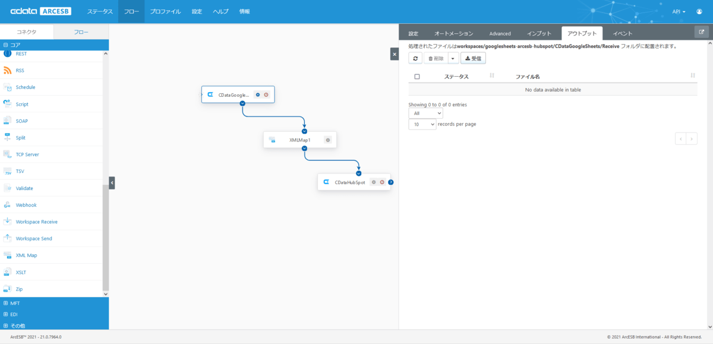This screenshot has width=713, height=344.
Task: Switch to the Advanced tab
Action: [500, 33]
